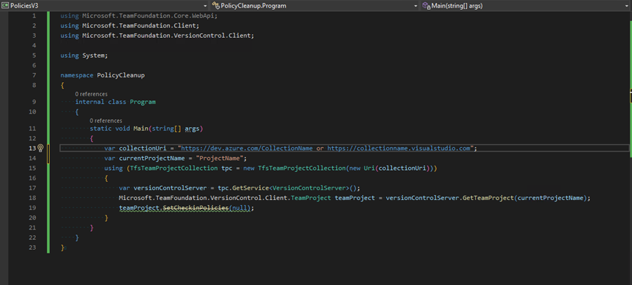The height and width of the screenshot is (285, 632).
Task: Open the Main(string[] args) member dropdown
Action: 628,6
